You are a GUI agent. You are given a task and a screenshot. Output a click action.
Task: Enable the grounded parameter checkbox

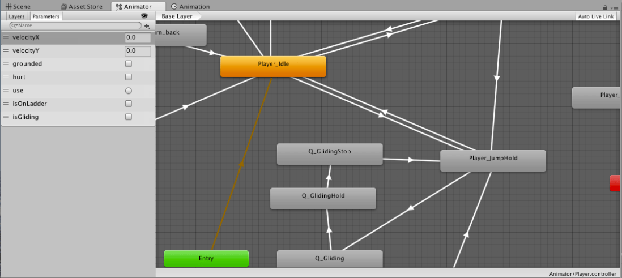click(x=129, y=64)
